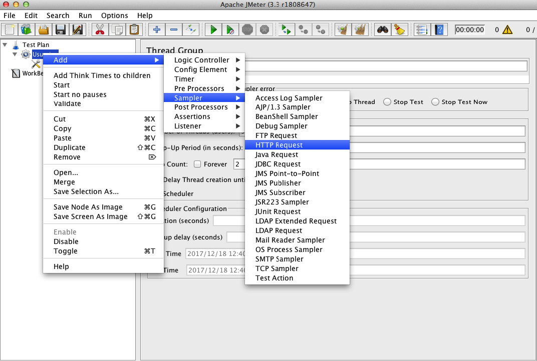Click the warning triangle log icon
537x361 pixels.
507,29
